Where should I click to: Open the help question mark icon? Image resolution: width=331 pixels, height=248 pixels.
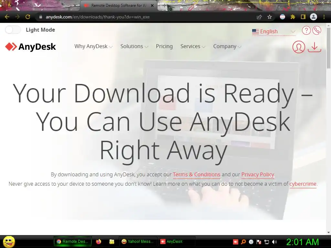tap(306, 30)
